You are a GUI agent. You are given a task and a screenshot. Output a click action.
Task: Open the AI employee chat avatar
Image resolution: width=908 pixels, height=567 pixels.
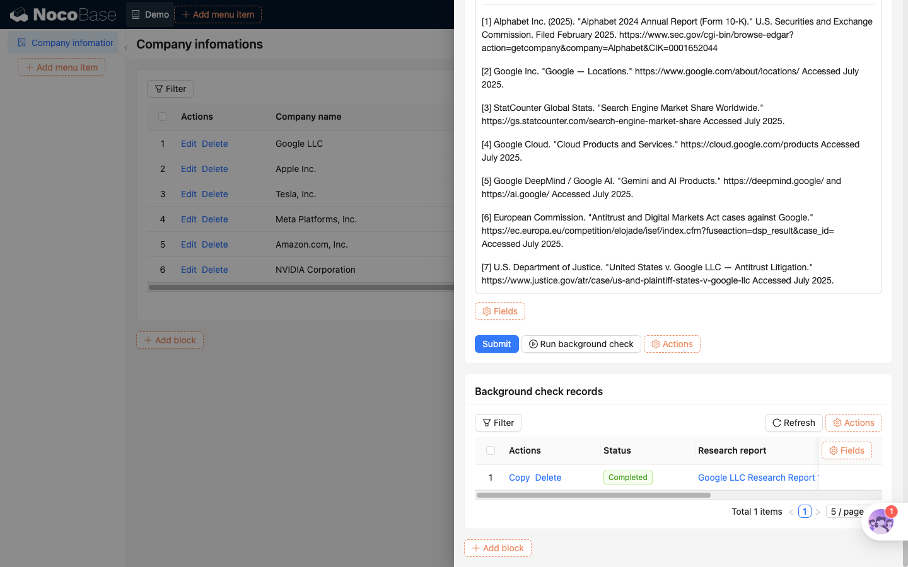point(880,522)
